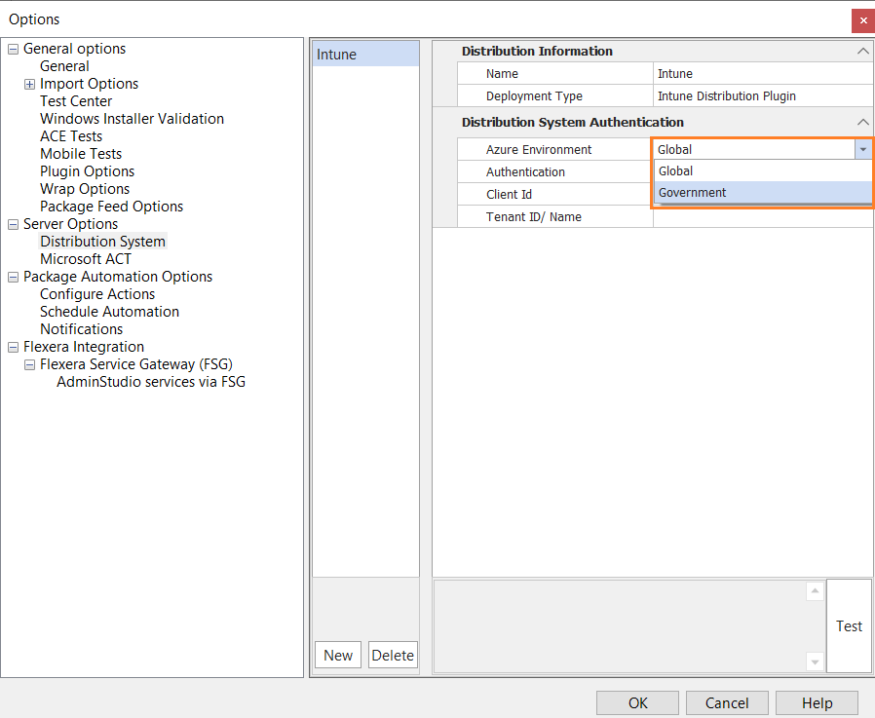
Task: Select the General options root item
Action: click(x=75, y=49)
